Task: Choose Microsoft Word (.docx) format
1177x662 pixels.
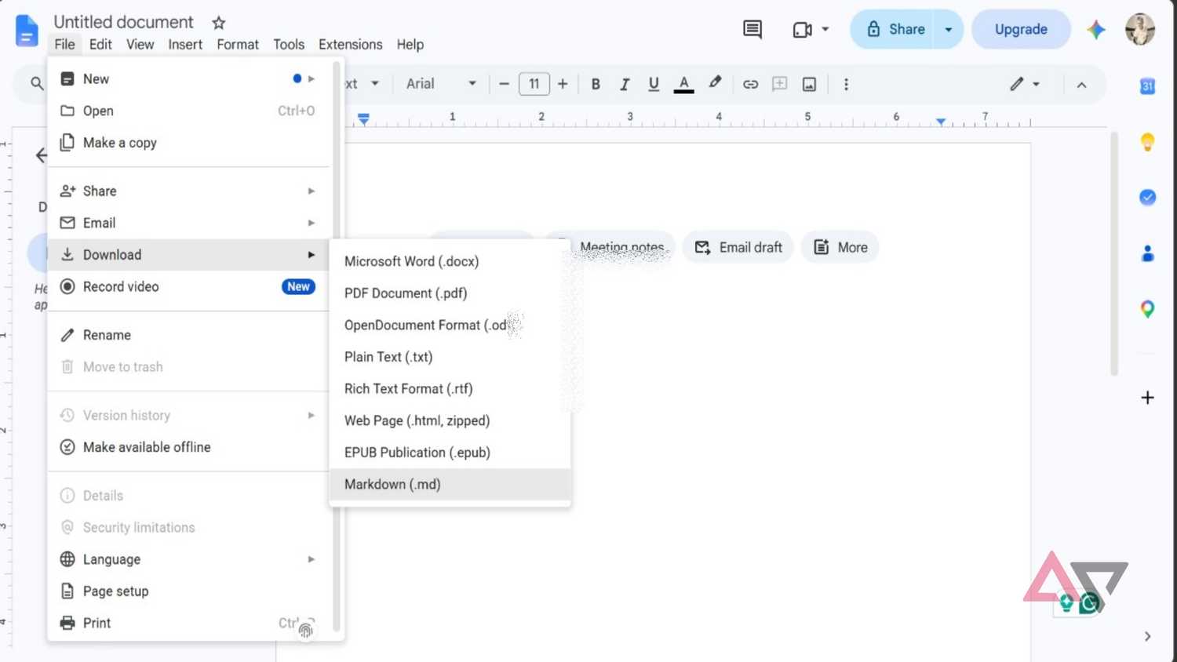Action: coord(450,261)
